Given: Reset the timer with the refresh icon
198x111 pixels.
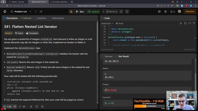Looking at the screenshot, I should coord(121,12).
